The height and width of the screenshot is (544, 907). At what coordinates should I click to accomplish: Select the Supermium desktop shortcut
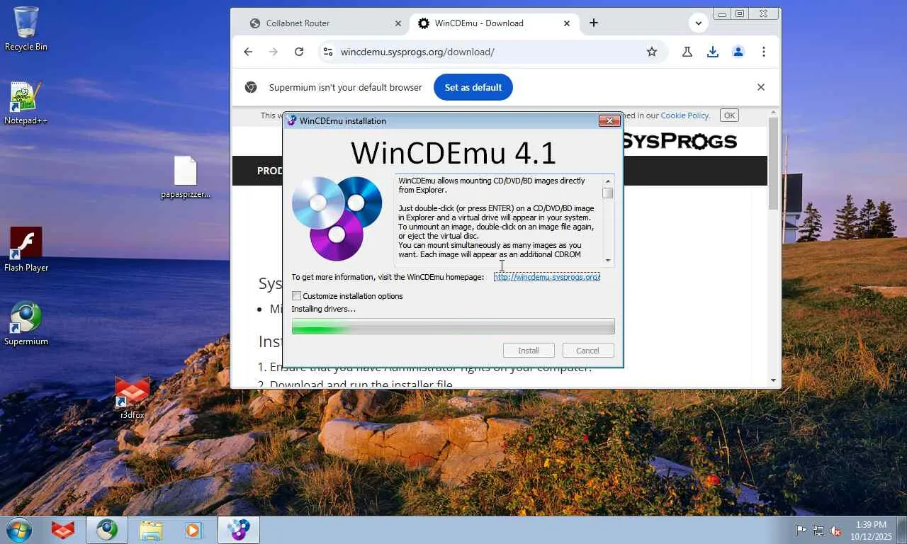click(26, 324)
